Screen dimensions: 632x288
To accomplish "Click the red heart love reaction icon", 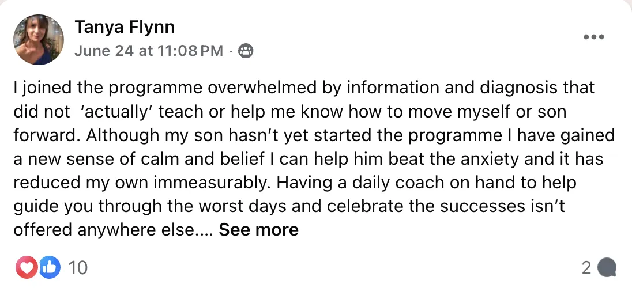I will [x=26, y=267].
